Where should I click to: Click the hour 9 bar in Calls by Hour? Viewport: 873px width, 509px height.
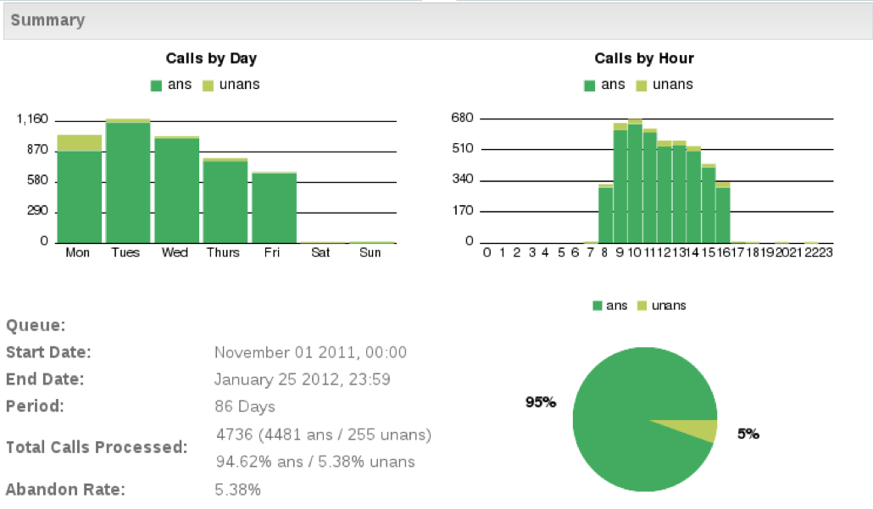point(620,183)
